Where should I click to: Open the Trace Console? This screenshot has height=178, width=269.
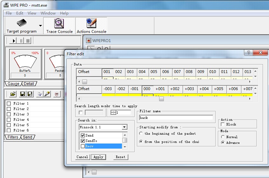(x=59, y=26)
